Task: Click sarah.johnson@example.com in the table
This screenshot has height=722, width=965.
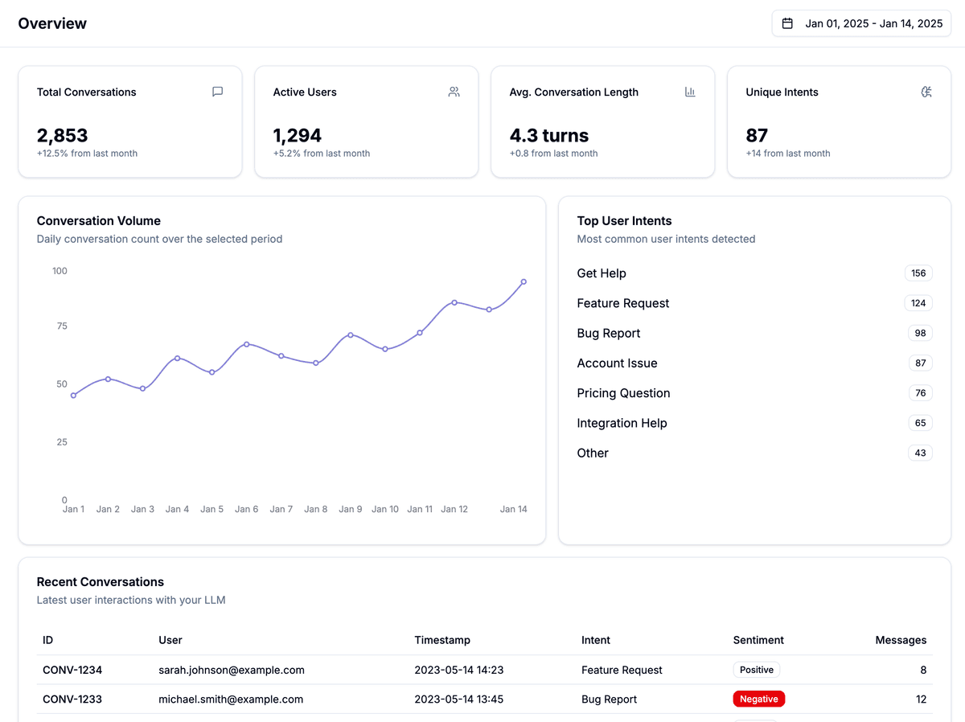Action: [231, 670]
